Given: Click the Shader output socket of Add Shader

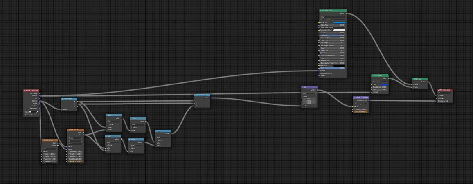Looking at the screenshot, I should click(x=428, y=82).
